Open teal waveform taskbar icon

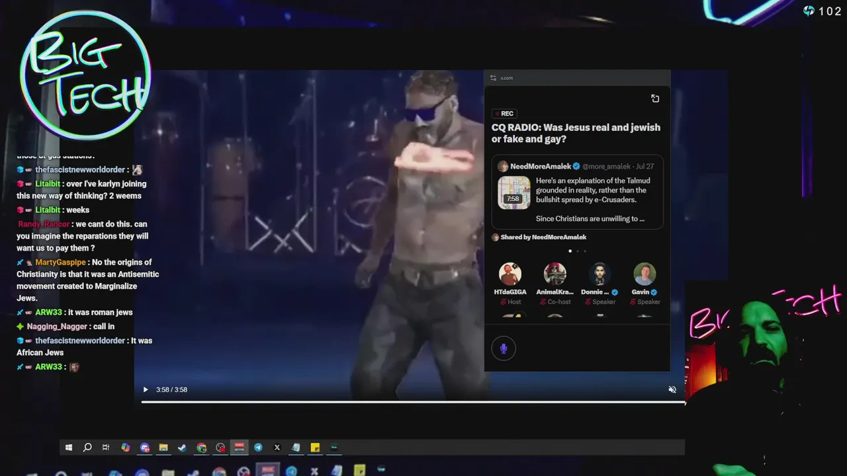(334, 448)
